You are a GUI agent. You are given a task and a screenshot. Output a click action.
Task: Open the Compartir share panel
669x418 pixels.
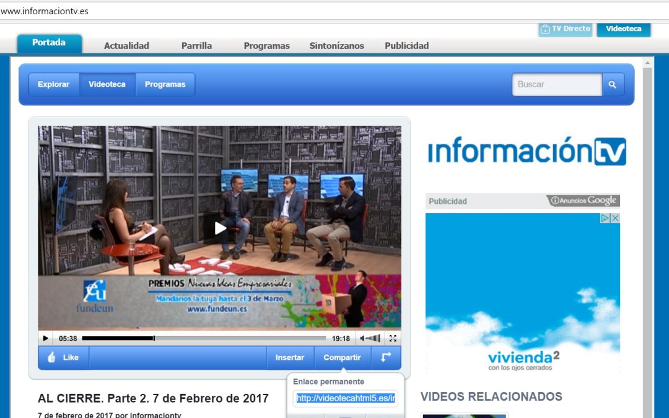[342, 357]
